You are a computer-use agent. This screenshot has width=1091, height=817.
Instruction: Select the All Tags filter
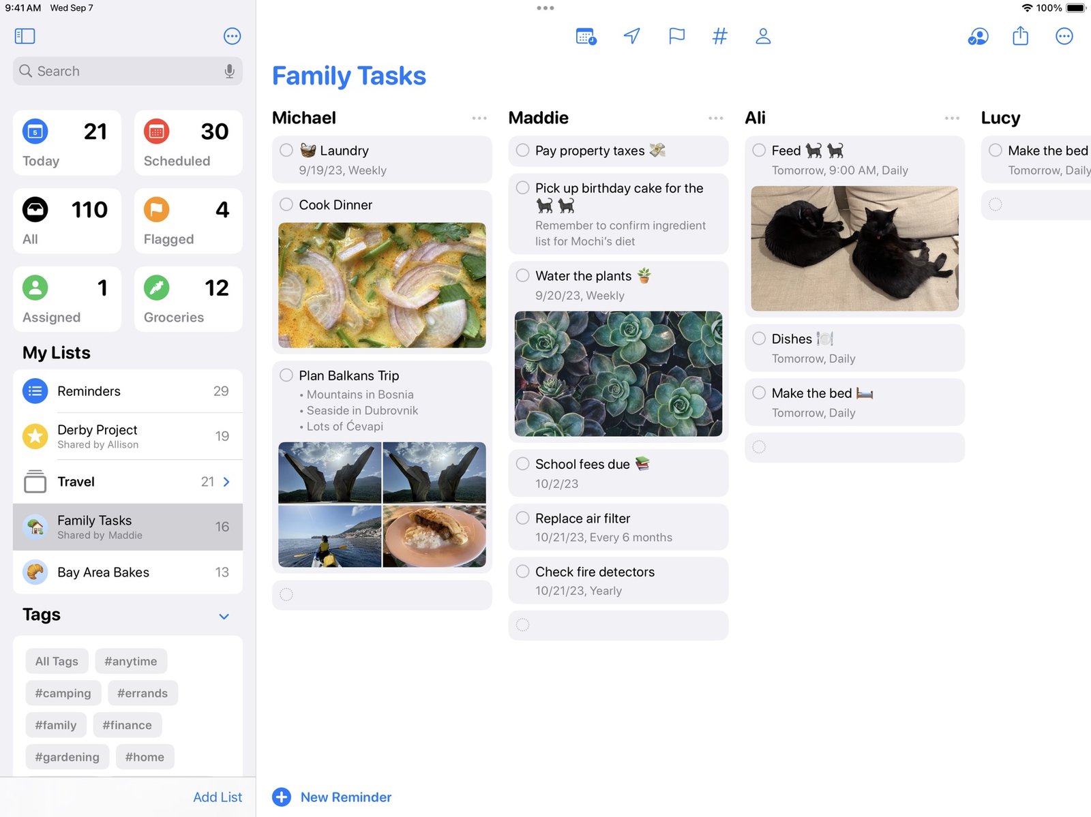point(57,661)
